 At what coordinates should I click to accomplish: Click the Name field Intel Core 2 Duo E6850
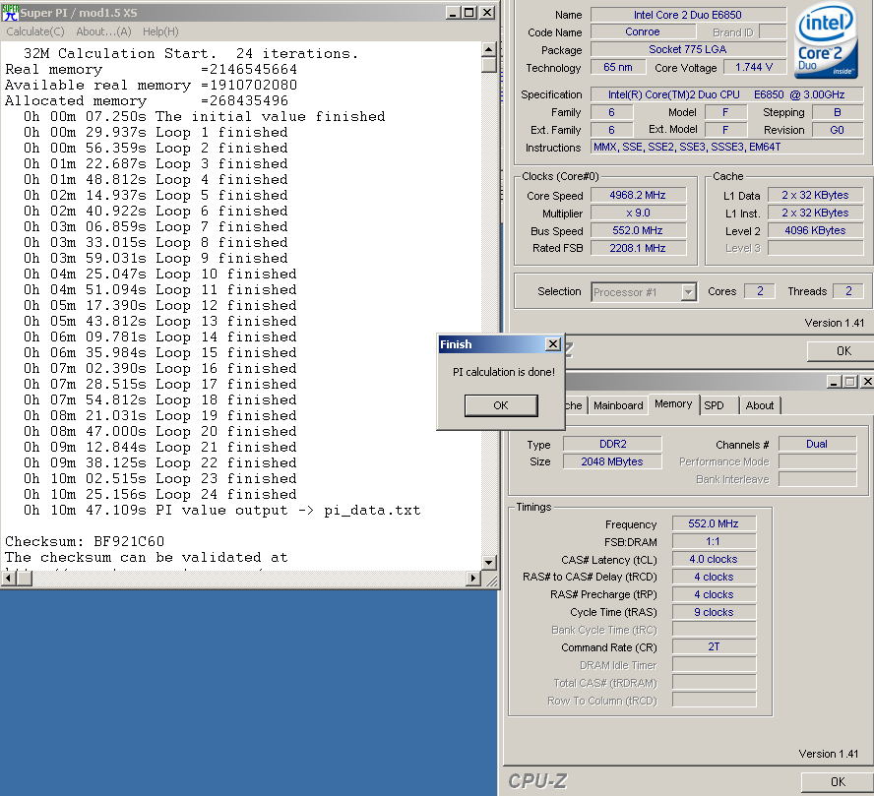click(x=688, y=15)
